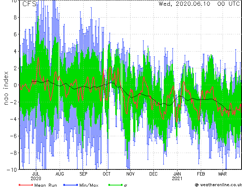Click the green sigma legend swatch
This screenshot has width=242, height=187.
pos(115,185)
